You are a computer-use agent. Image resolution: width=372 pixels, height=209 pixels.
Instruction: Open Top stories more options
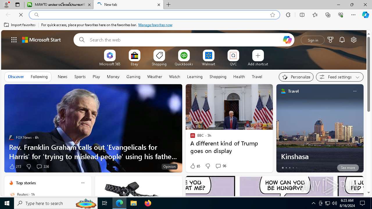(x=83, y=183)
